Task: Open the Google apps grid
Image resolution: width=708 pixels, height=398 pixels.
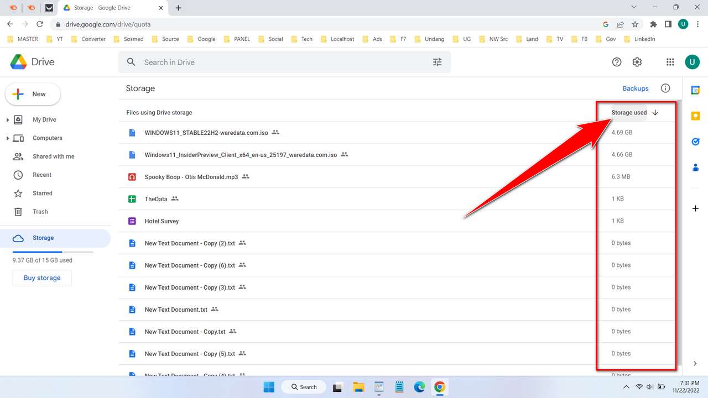Action: (x=670, y=62)
